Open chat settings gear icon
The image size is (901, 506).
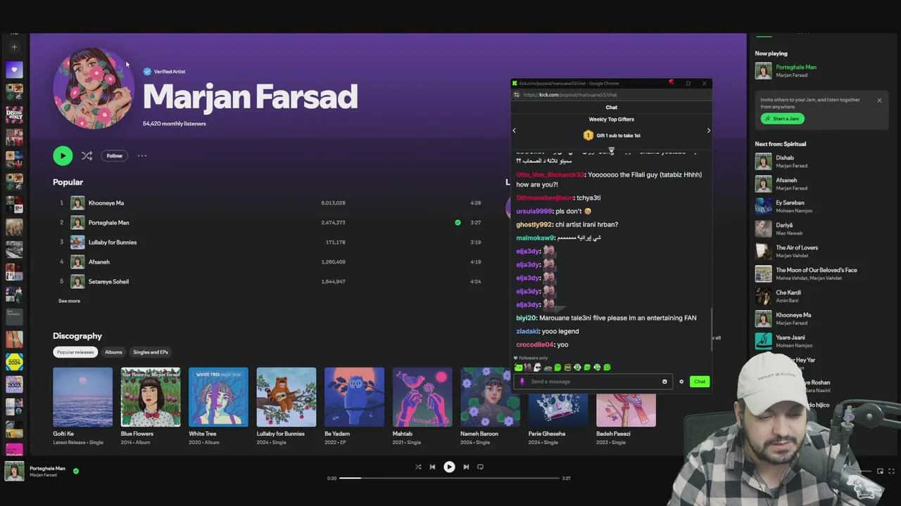(x=681, y=382)
